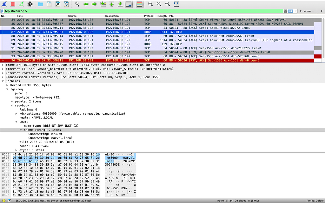
Task: Collapse the Kerberos section
Action: (x=3, y=81)
